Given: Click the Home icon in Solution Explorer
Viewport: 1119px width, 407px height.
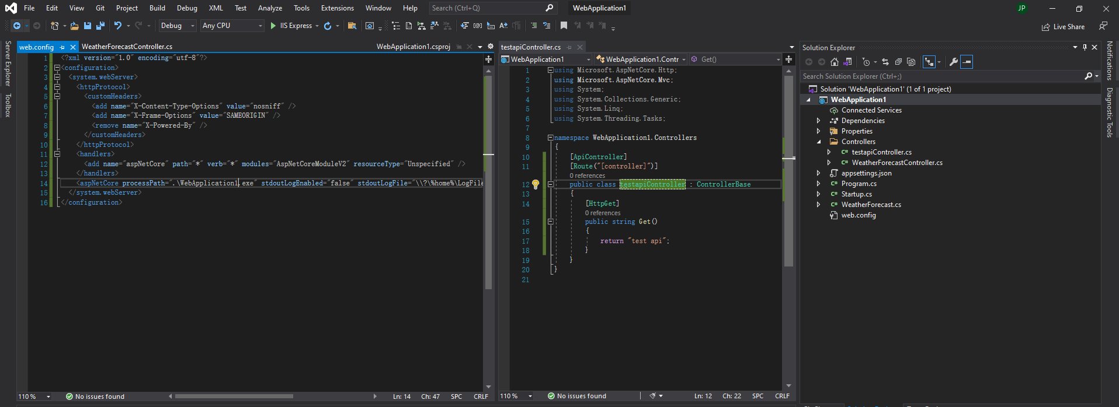Looking at the screenshot, I should pos(835,62).
